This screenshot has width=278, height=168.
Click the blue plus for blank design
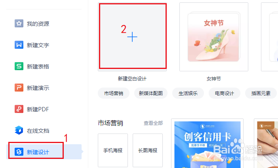point(132,37)
